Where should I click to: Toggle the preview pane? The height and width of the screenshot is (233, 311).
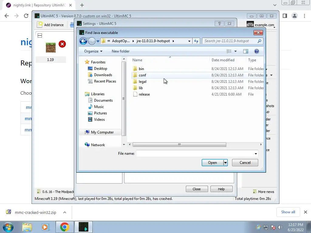click(245, 51)
